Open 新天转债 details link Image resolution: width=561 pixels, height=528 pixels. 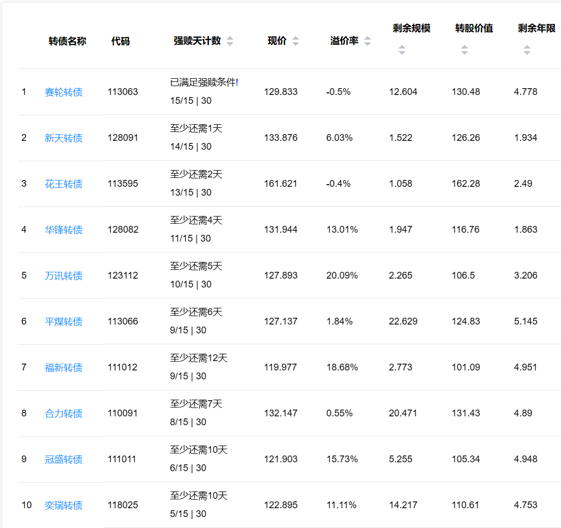[x=64, y=138]
